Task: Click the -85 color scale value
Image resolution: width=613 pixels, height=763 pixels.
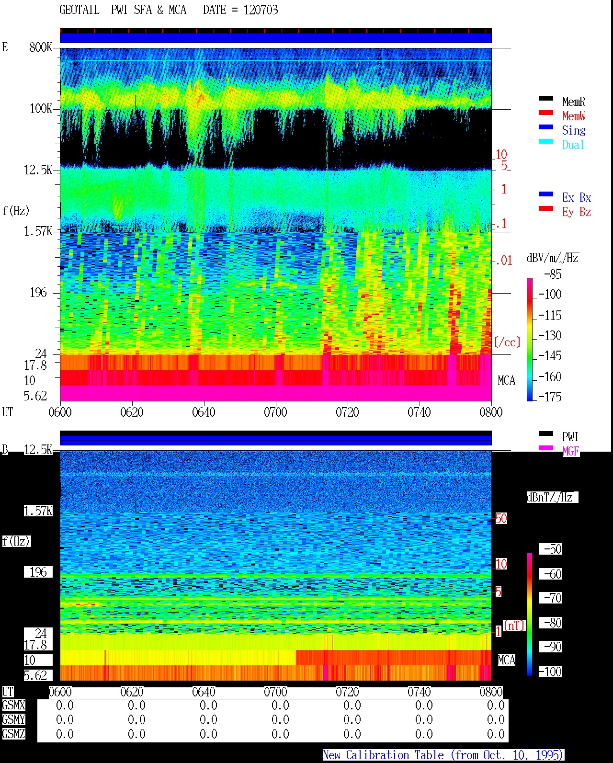Action: (x=553, y=274)
